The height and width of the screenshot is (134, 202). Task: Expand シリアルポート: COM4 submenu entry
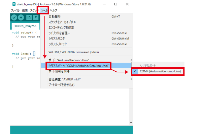click(87, 66)
